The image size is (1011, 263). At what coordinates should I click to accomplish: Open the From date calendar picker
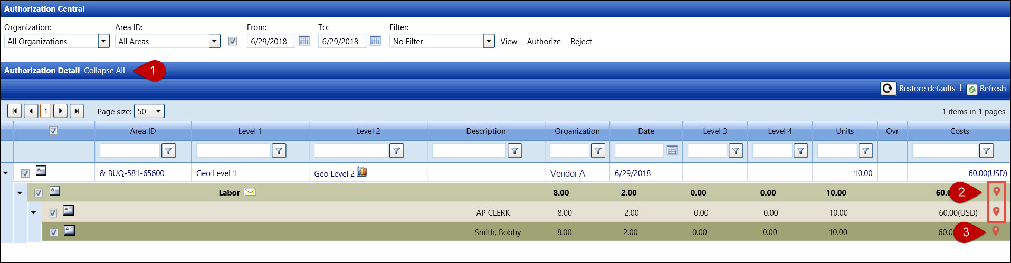point(304,41)
